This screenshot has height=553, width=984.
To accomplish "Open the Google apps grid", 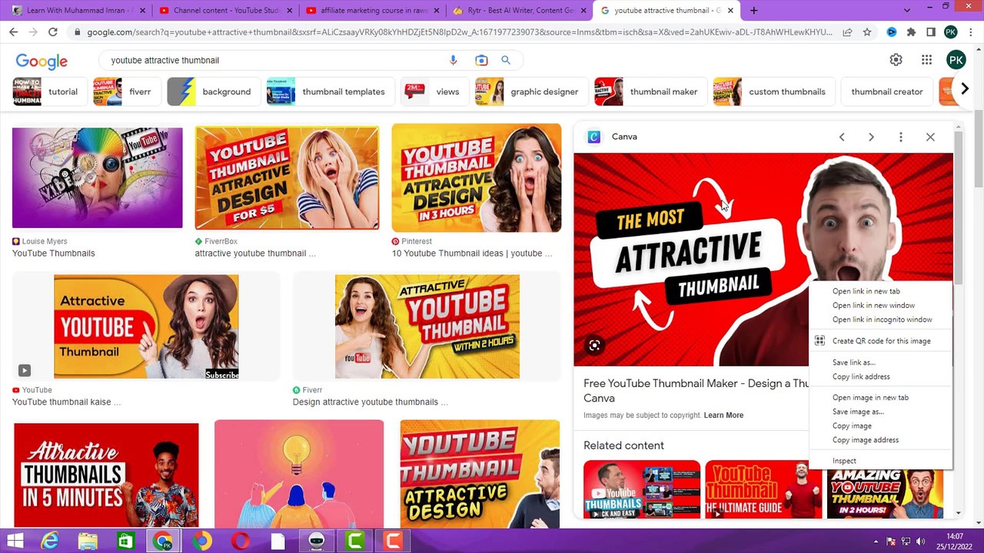I will click(x=927, y=60).
